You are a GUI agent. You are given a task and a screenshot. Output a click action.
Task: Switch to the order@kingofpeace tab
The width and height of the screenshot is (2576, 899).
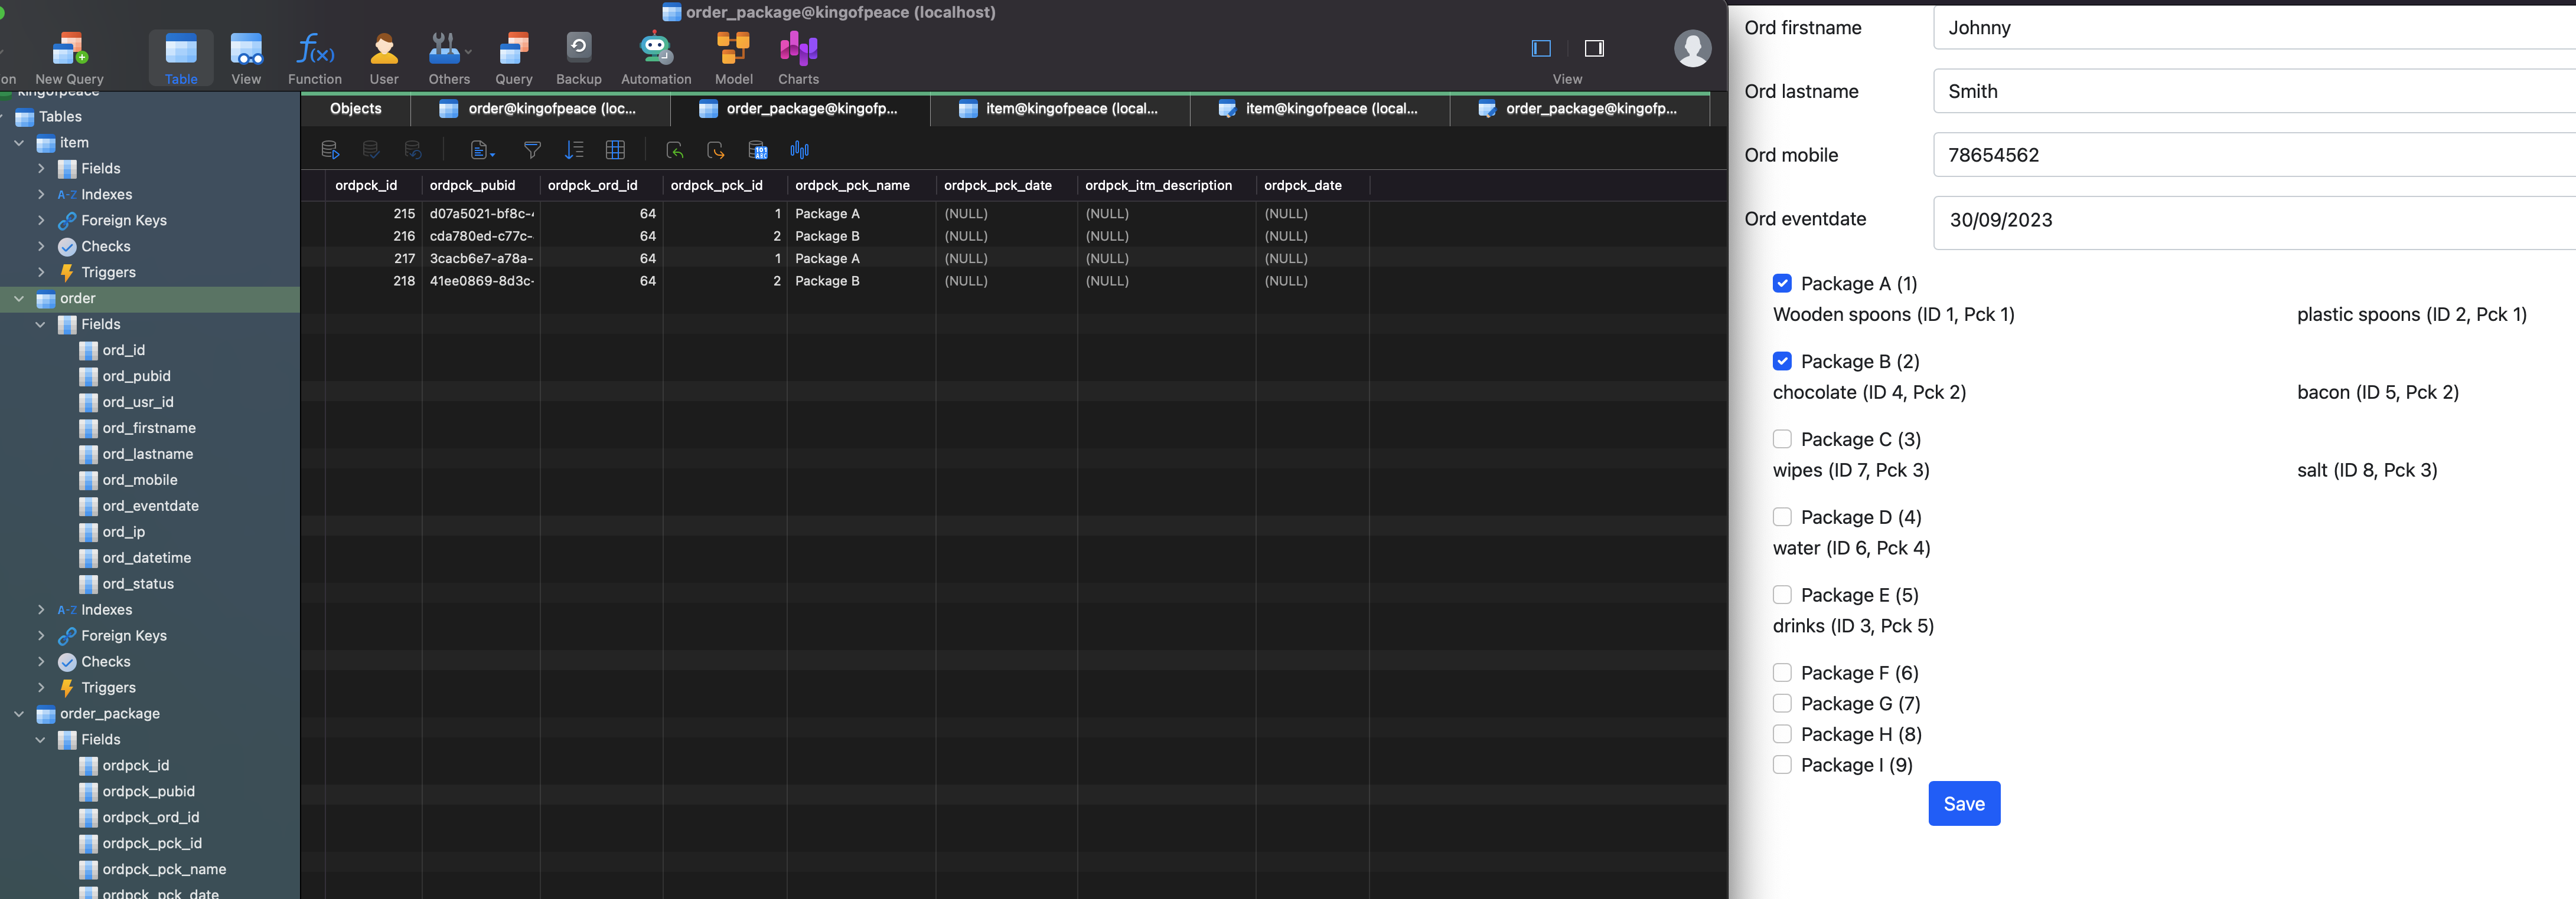pyautogui.click(x=540, y=109)
